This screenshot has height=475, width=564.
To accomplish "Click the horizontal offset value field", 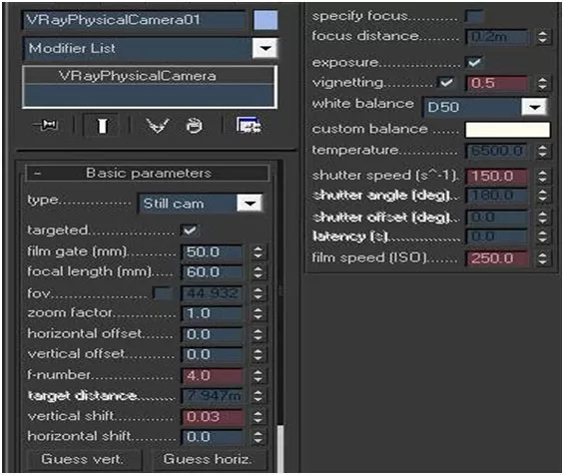I will click(x=213, y=334).
